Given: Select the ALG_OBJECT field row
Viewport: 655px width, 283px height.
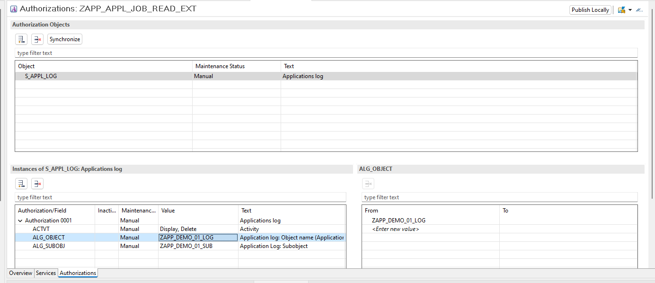Looking at the screenshot, I should click(180, 238).
